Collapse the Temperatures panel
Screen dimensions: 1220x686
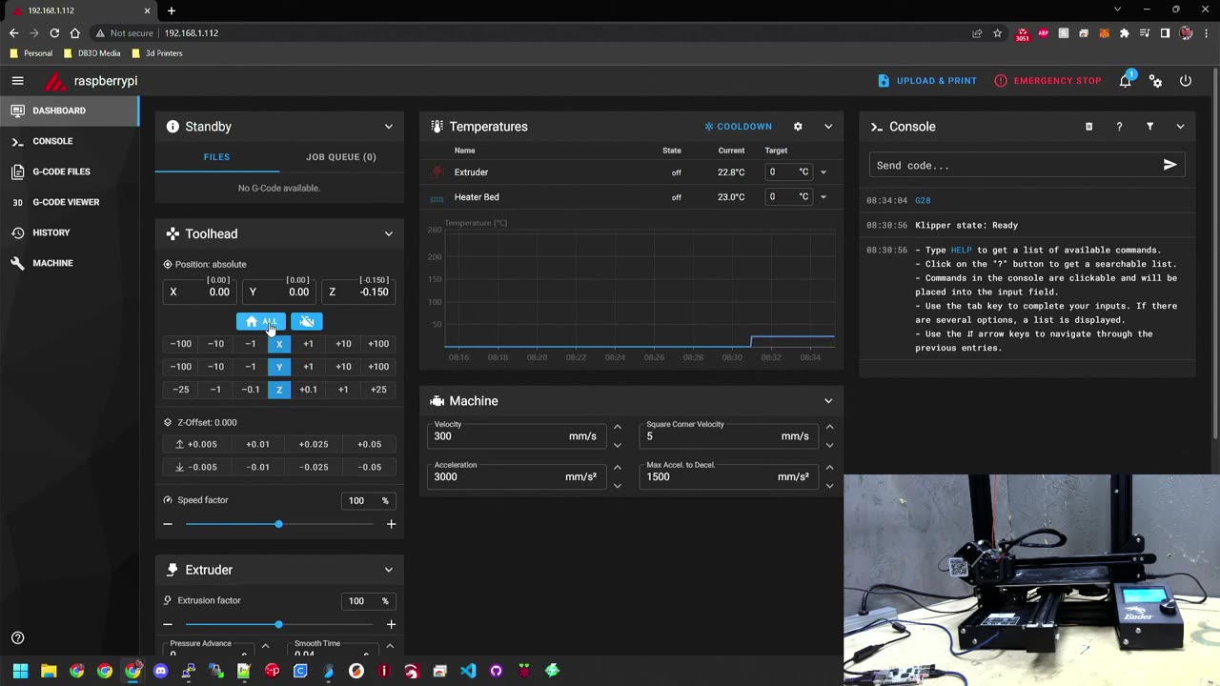click(x=828, y=127)
